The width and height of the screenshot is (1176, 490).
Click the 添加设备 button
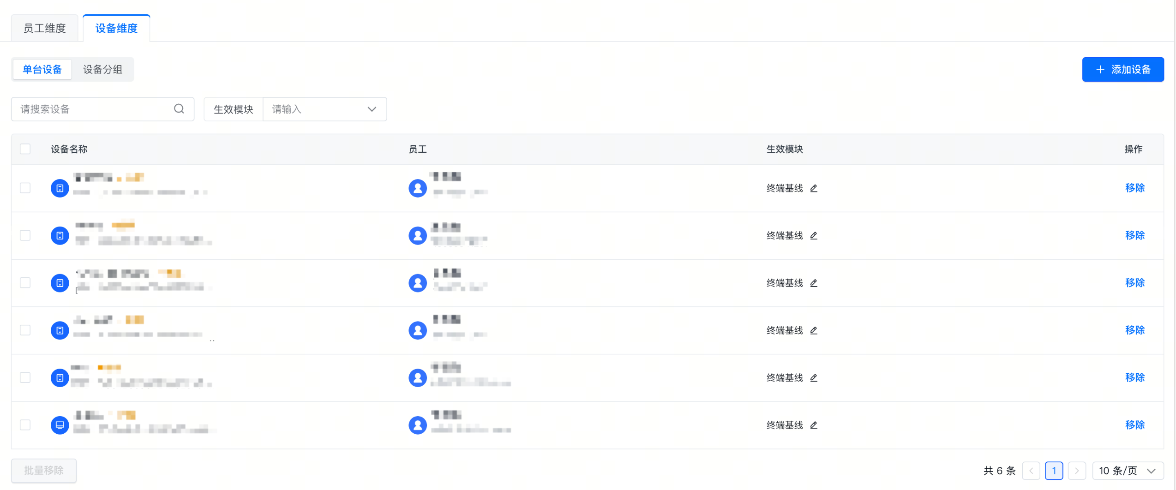1122,70
